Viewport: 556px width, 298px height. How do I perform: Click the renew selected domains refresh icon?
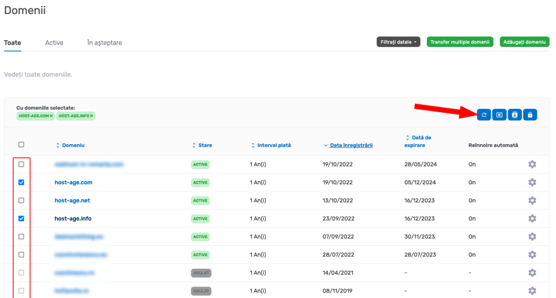point(484,115)
